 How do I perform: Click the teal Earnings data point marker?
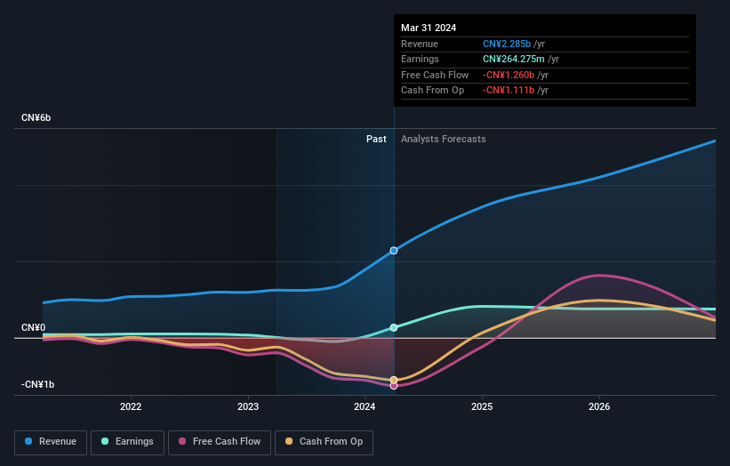click(x=394, y=328)
